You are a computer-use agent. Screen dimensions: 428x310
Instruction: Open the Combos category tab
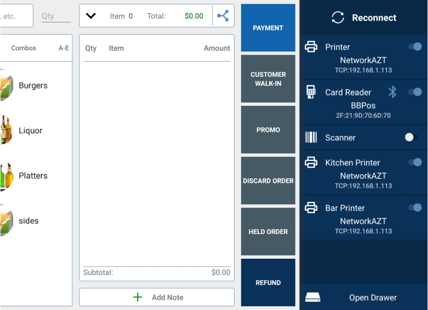(x=24, y=48)
